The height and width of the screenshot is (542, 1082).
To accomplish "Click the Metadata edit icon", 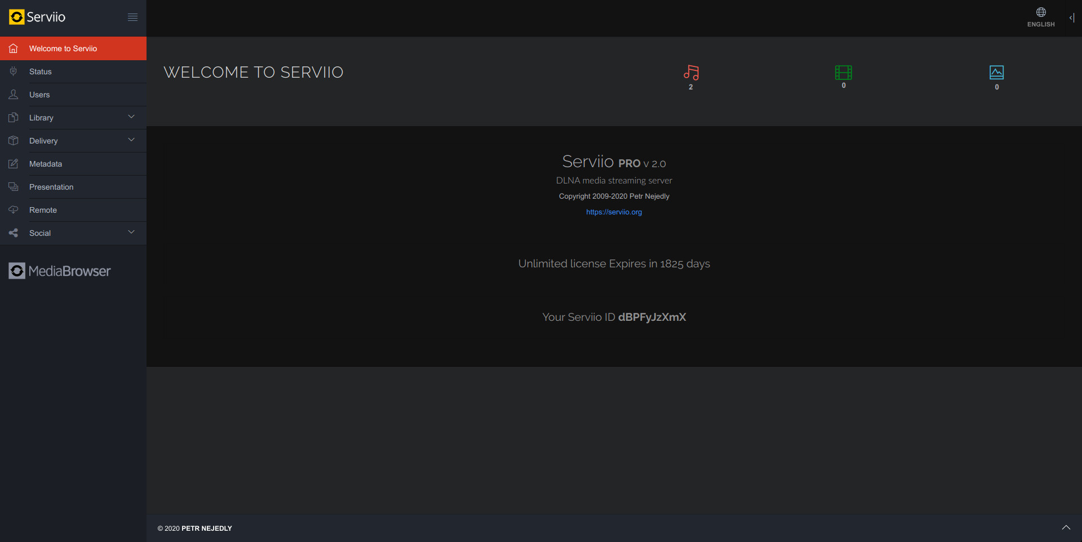I will [14, 164].
